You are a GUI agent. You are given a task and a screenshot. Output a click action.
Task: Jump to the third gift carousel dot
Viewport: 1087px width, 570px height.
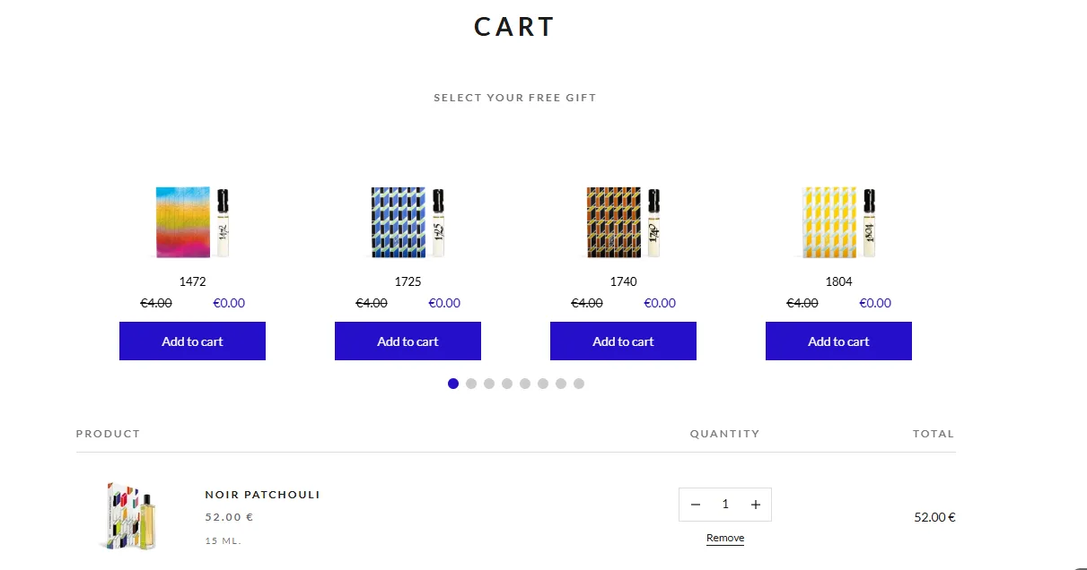click(x=489, y=384)
